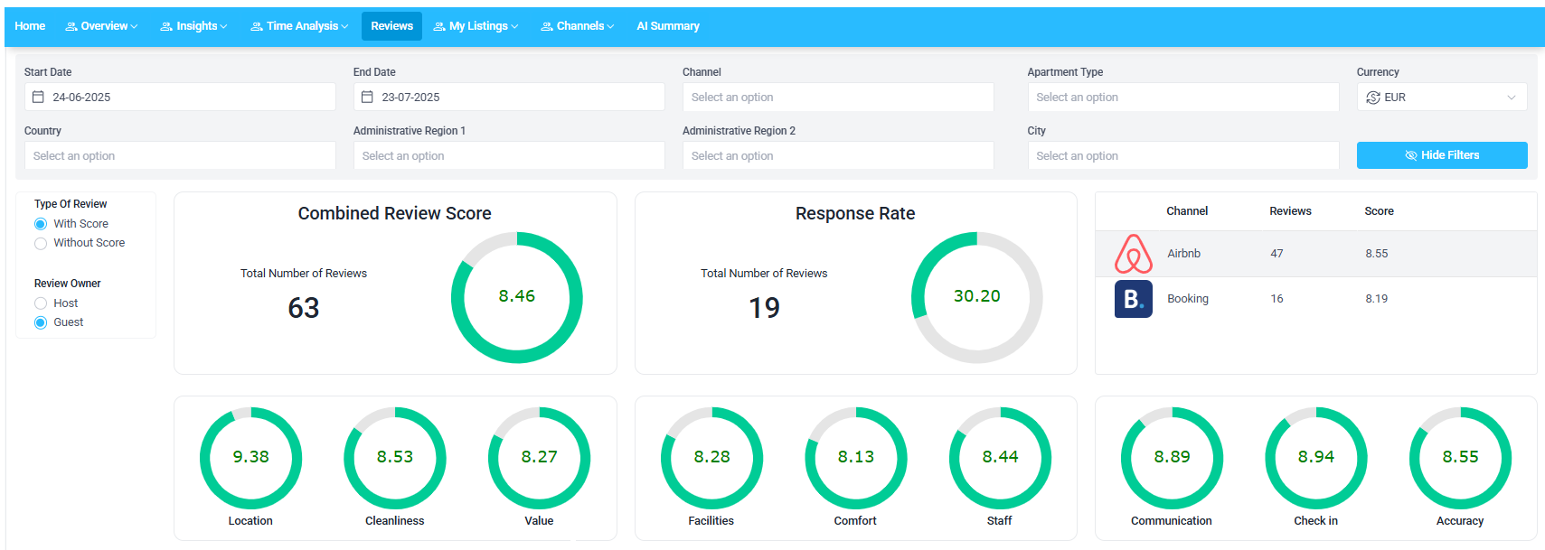Expand the Insights menu

pyautogui.click(x=194, y=26)
